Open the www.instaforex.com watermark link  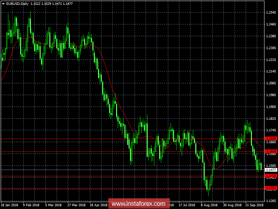pyautogui.click(x=139, y=203)
